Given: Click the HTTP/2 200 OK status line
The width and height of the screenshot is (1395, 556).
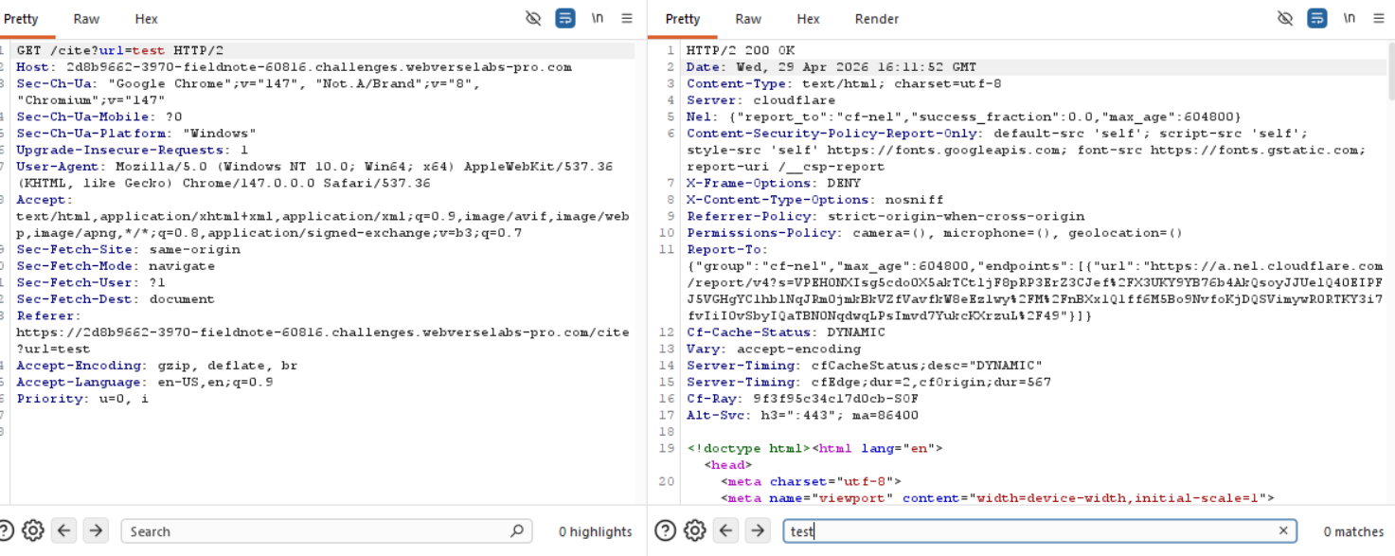Looking at the screenshot, I should click(741, 50).
